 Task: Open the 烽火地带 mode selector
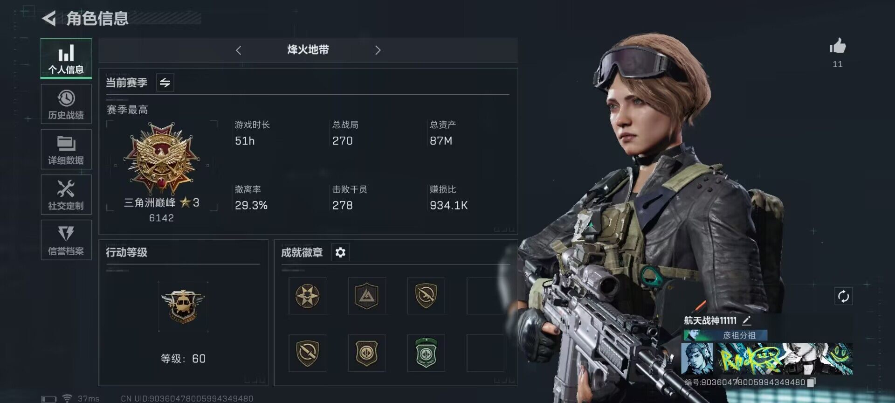[308, 50]
